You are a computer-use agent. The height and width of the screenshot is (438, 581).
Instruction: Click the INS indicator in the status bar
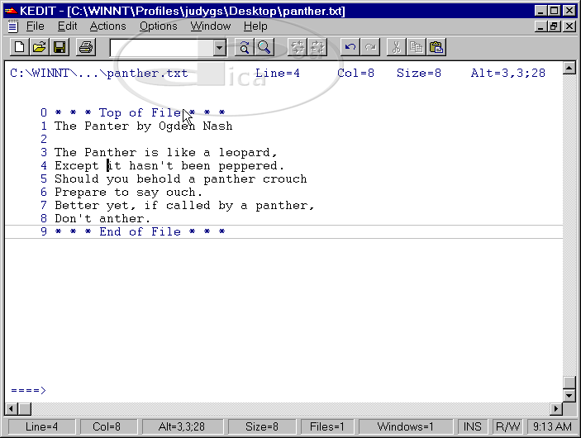click(473, 427)
